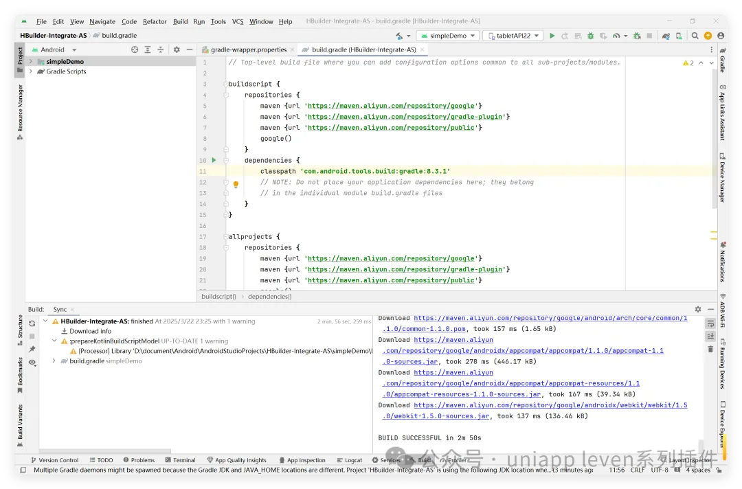This screenshot has height=489, width=742.
Task: Click the UTF-8 encoding status entry
Action: click(x=659, y=470)
